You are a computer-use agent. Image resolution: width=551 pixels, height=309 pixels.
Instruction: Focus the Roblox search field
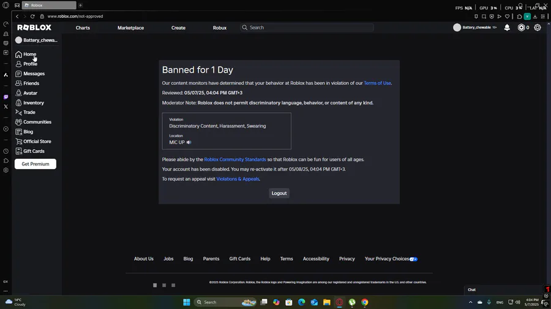[307, 27]
